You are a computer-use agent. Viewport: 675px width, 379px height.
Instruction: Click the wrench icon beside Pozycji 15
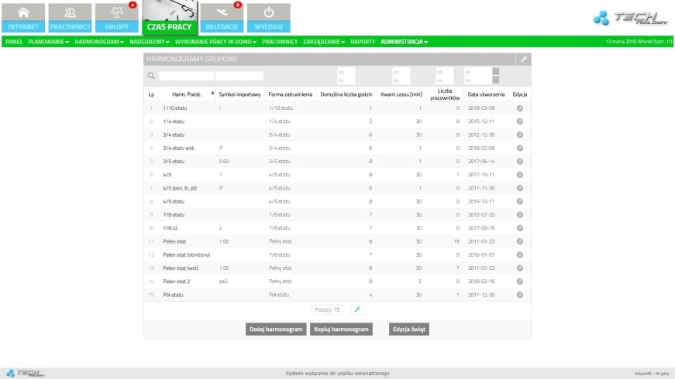click(x=356, y=309)
